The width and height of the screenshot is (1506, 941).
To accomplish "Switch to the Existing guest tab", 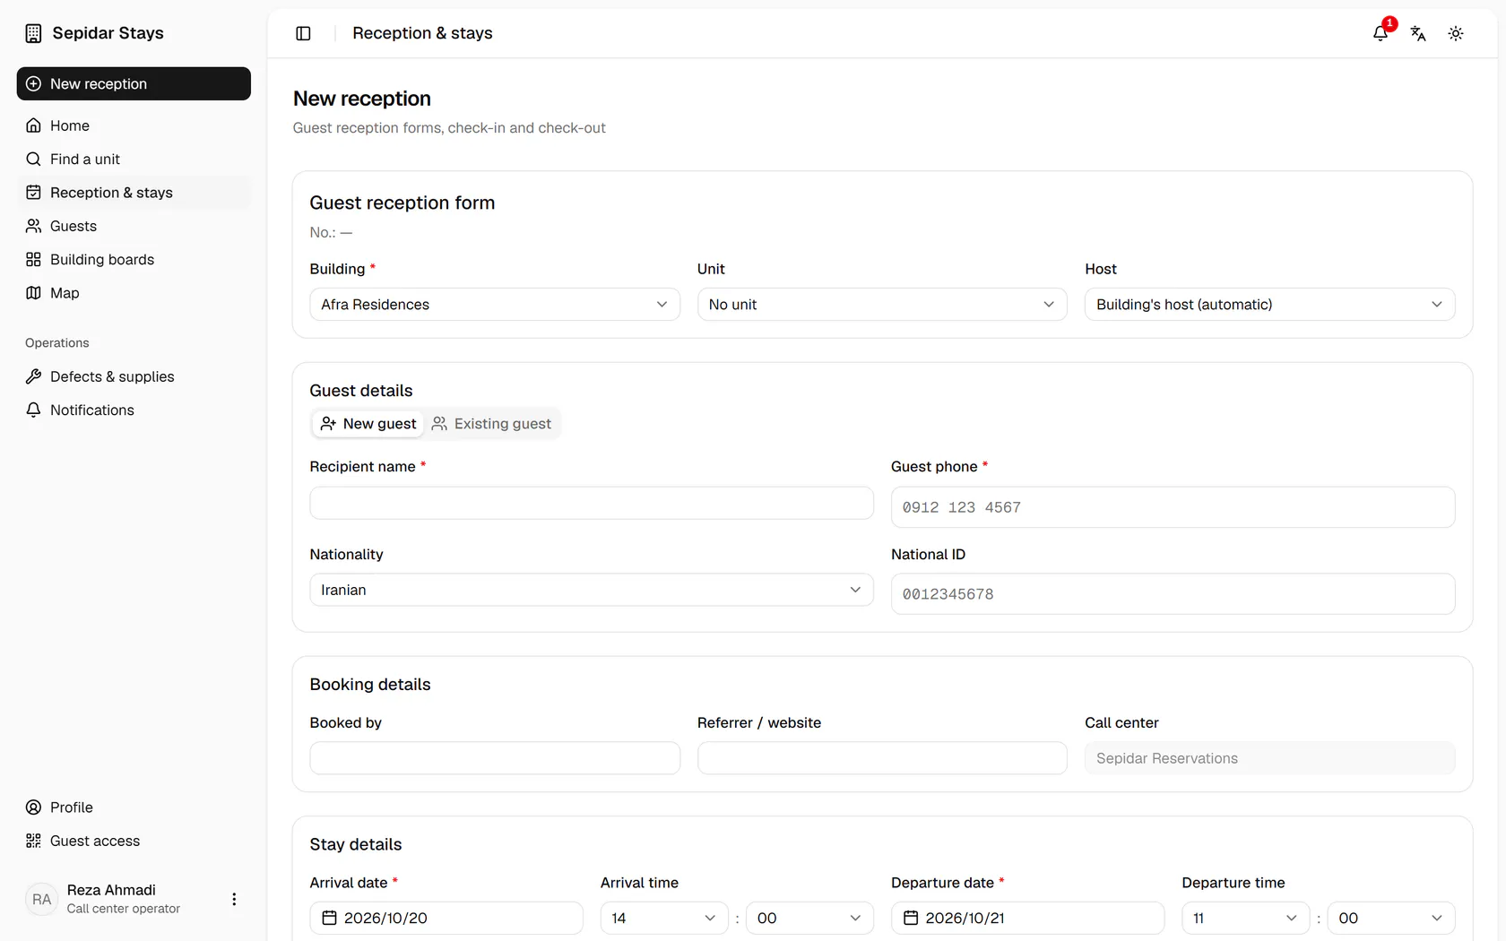I will click(x=491, y=424).
